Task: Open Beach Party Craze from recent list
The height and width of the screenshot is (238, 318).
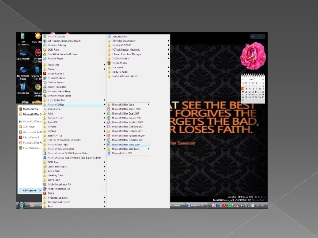Action: [30, 148]
